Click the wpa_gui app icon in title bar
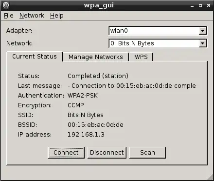Screen dimensions: 214x181 6,5
